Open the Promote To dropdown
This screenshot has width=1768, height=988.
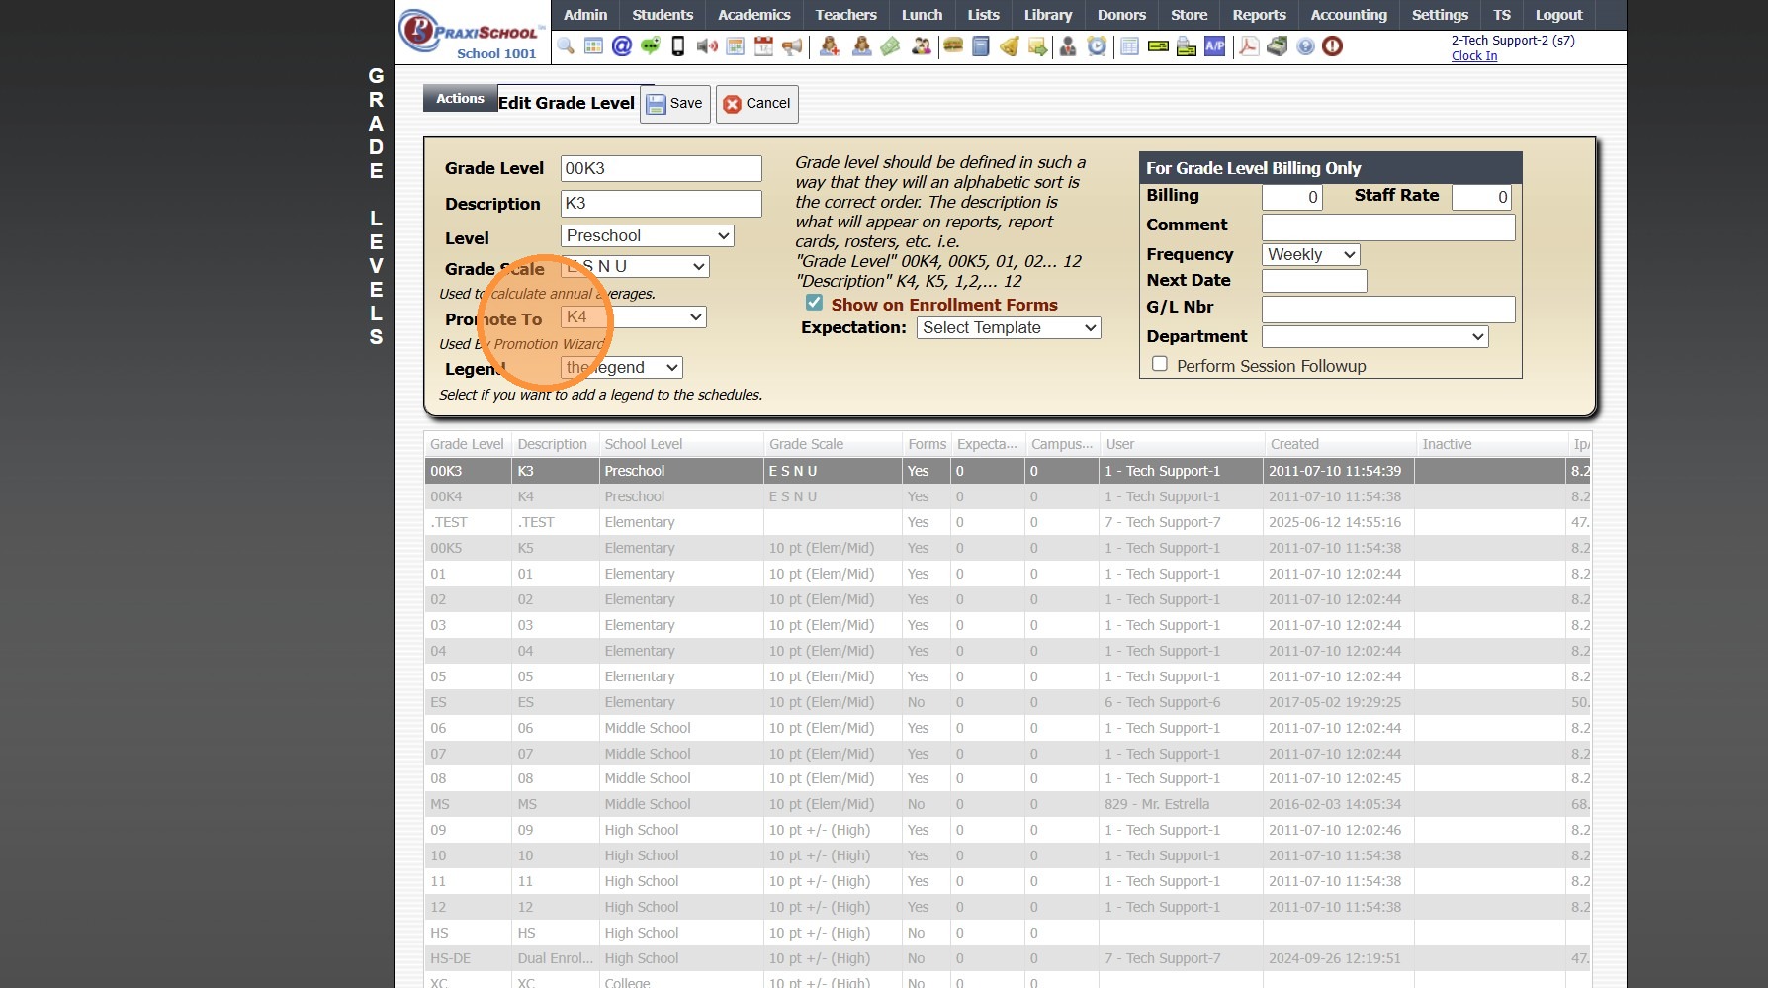[633, 316]
